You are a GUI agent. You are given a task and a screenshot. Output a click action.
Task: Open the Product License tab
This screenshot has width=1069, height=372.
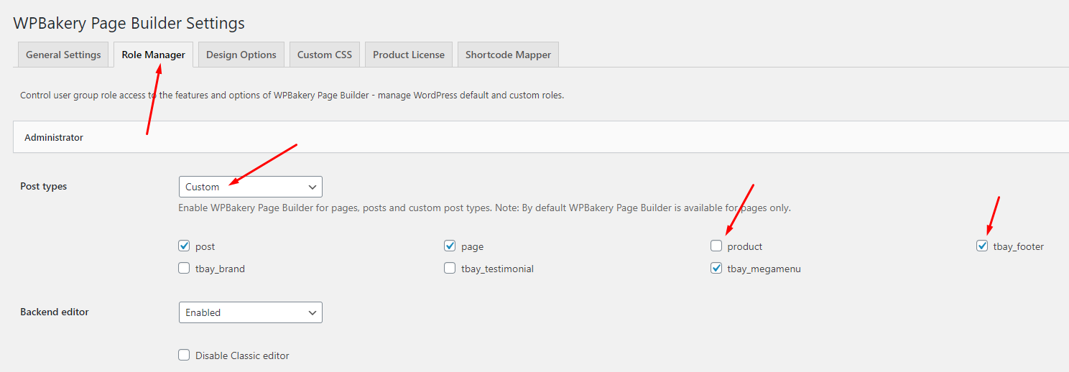(x=409, y=55)
